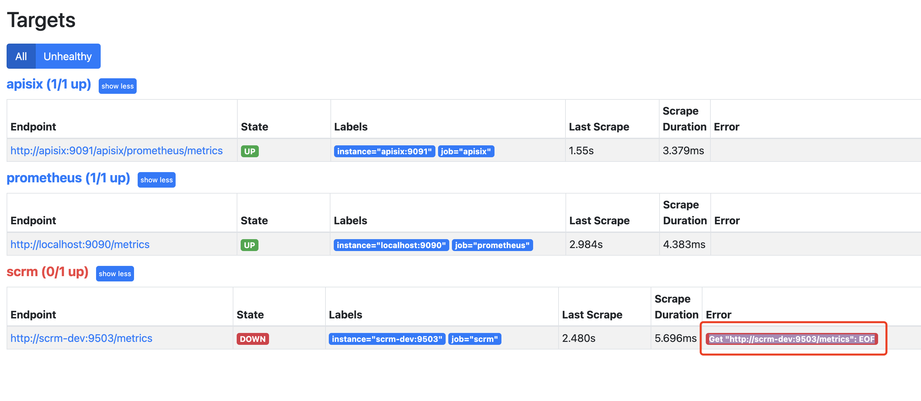Click Endpoint header in apisix table
The image size is (921, 401).
click(x=33, y=127)
